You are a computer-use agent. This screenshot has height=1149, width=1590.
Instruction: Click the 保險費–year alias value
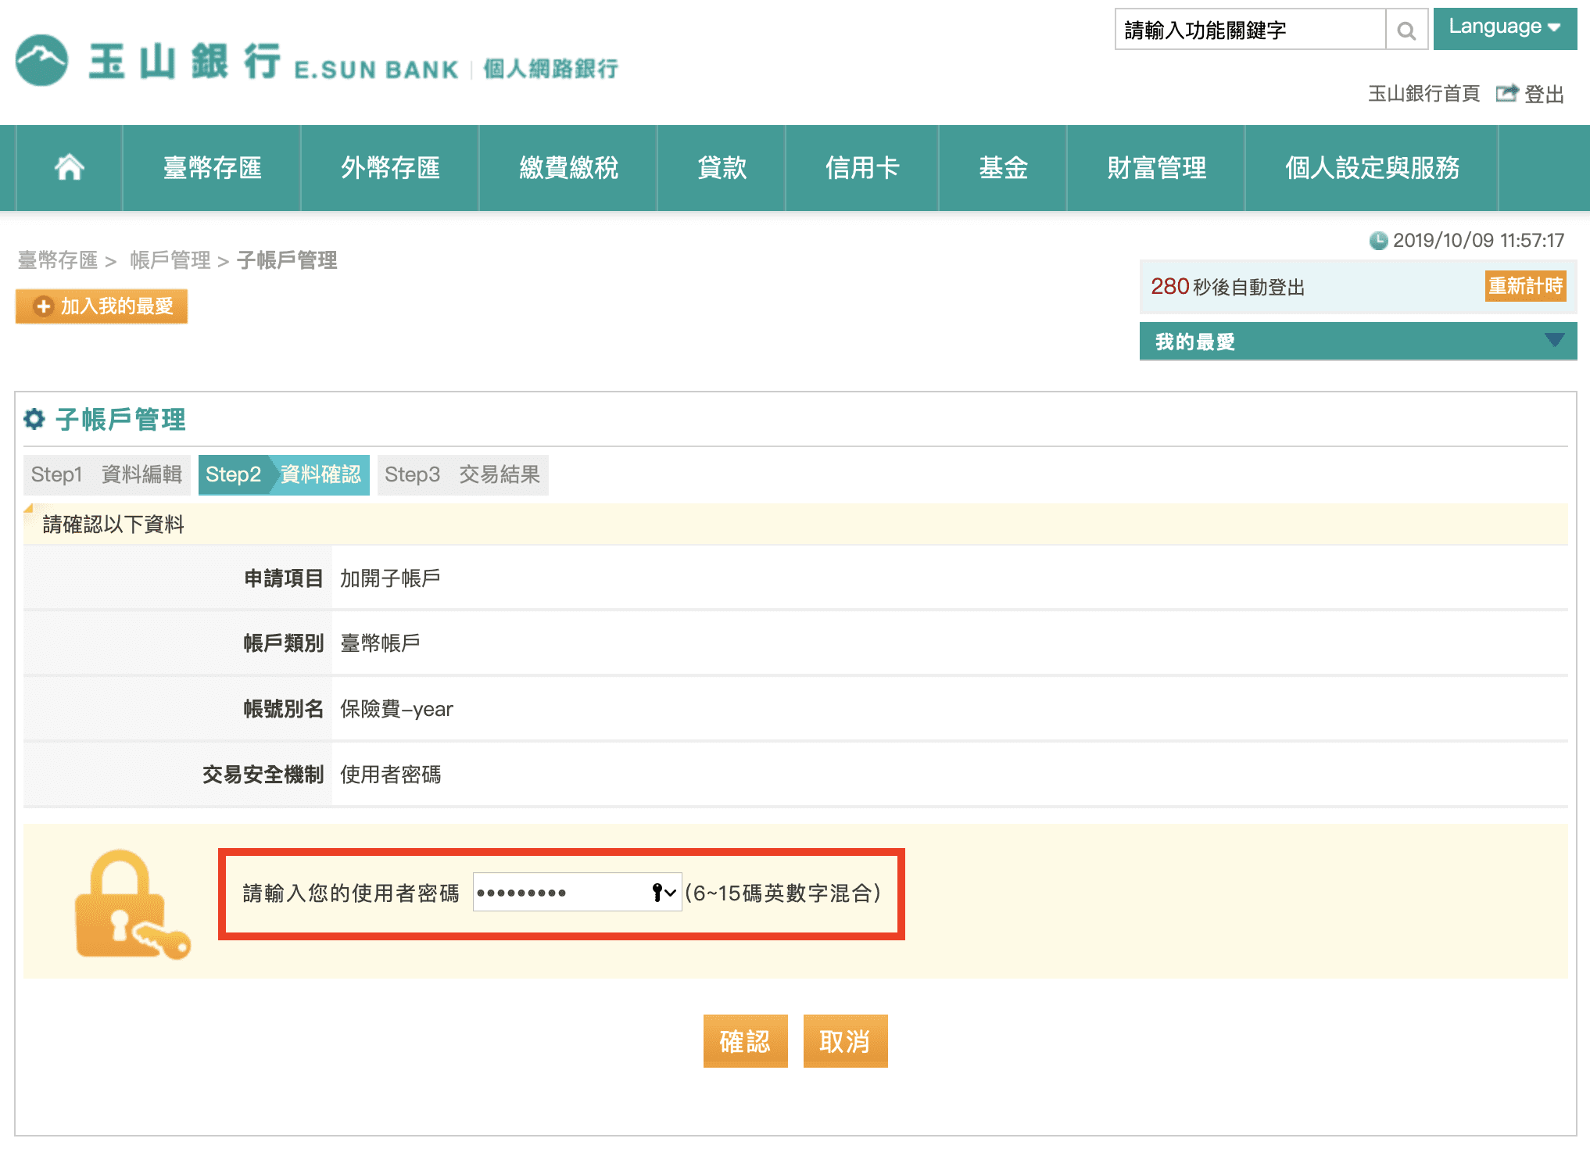396,709
